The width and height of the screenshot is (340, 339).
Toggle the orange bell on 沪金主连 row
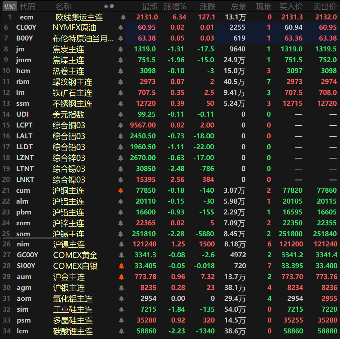tap(121, 277)
